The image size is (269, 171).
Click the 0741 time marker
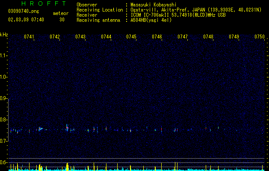[x=29, y=37]
